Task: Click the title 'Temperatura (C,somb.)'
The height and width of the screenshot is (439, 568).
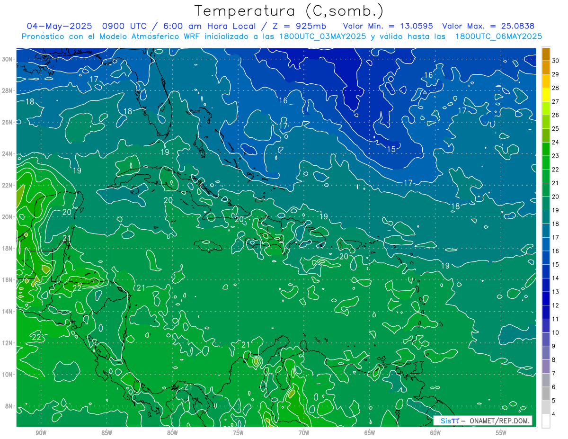Action: tap(289, 10)
